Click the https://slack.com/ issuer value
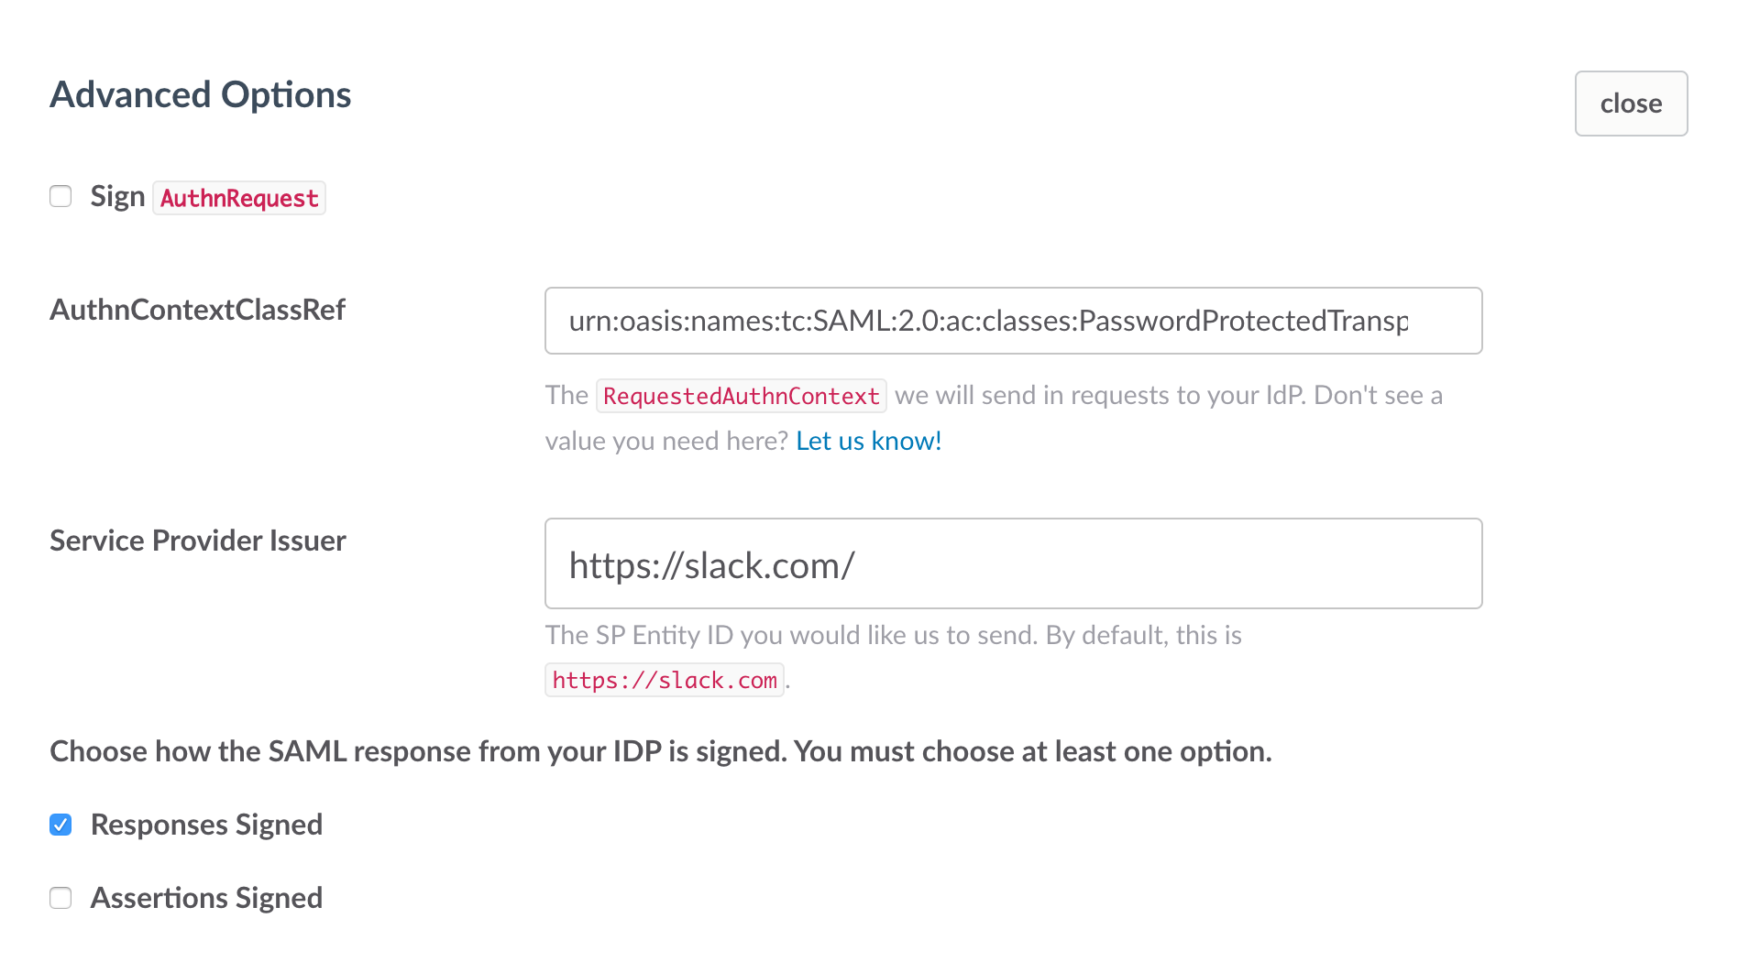 click(x=712, y=563)
